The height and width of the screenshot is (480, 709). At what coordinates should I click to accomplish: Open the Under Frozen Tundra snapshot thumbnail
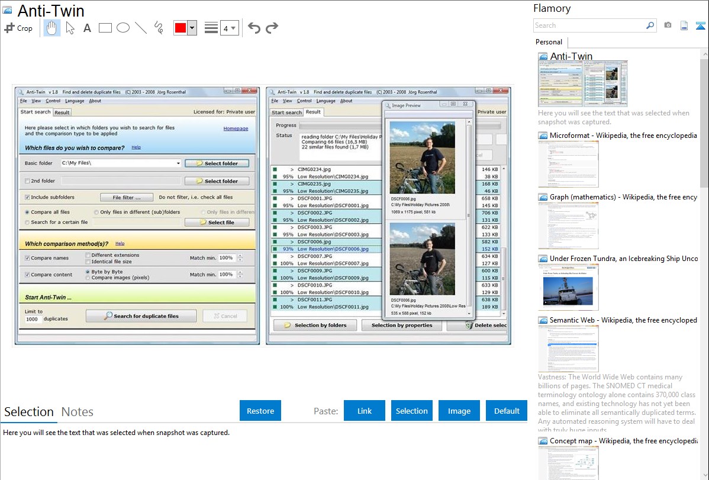pos(568,287)
